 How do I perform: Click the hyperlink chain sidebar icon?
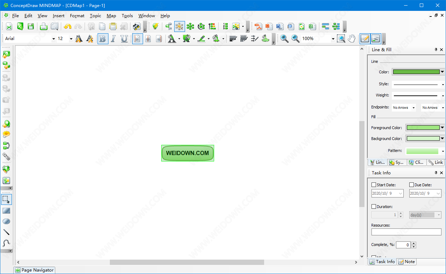pyautogui.click(x=6, y=156)
